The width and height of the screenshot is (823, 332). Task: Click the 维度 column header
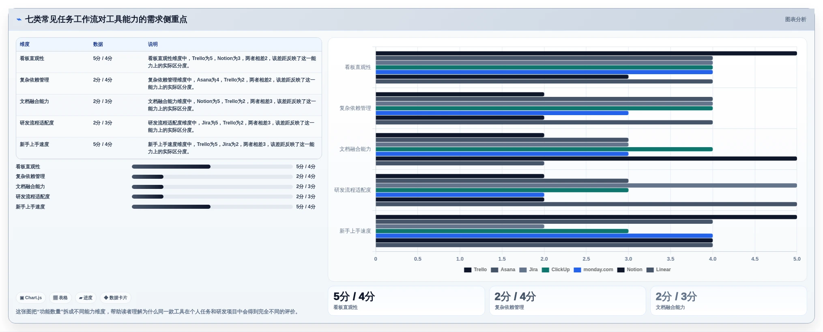pyautogui.click(x=25, y=44)
